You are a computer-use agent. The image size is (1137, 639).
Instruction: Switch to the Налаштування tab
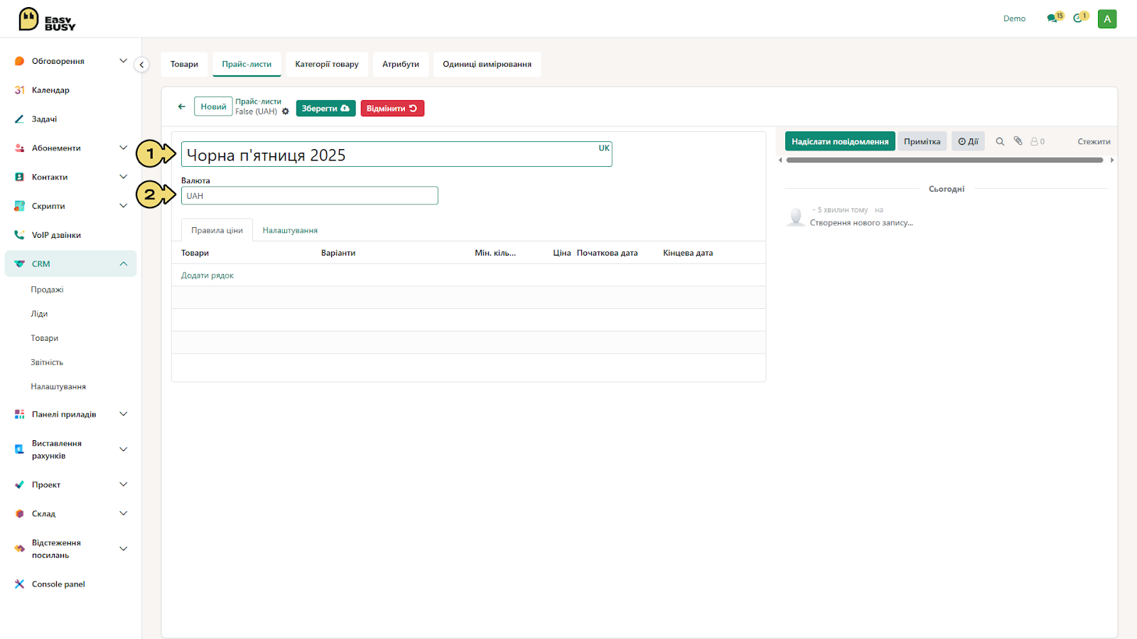tap(290, 230)
